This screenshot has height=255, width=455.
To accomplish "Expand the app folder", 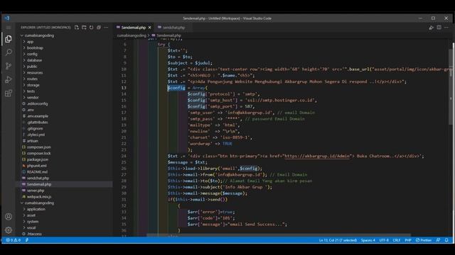I will 30,42.
